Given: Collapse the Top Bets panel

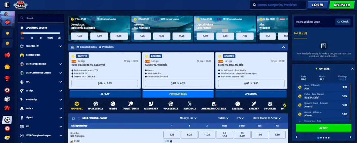Looking at the screenshot, I should coord(353,69).
